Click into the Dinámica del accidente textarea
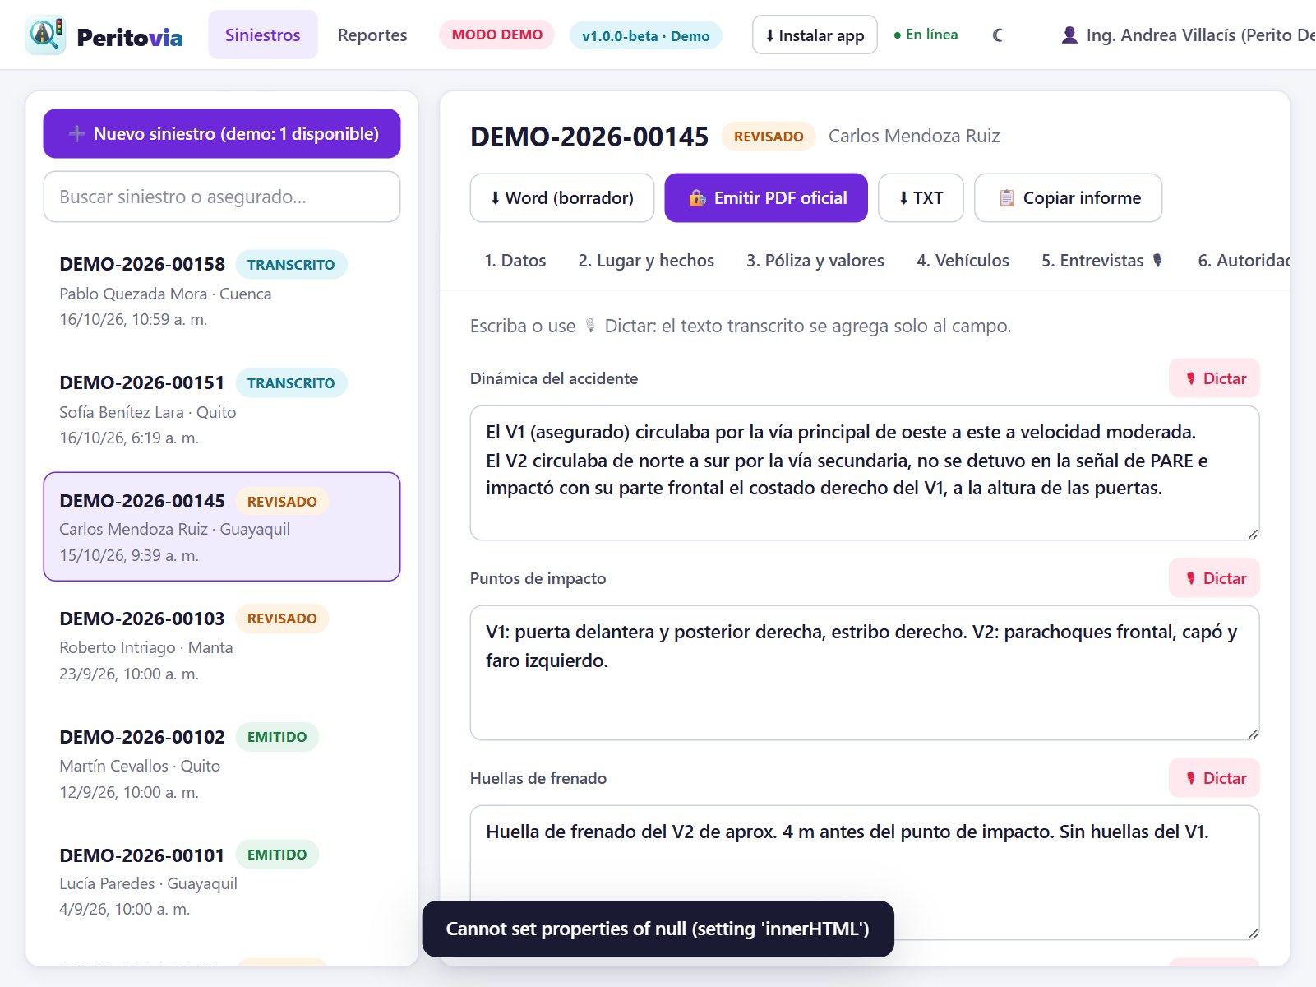The image size is (1316, 987). click(865, 473)
